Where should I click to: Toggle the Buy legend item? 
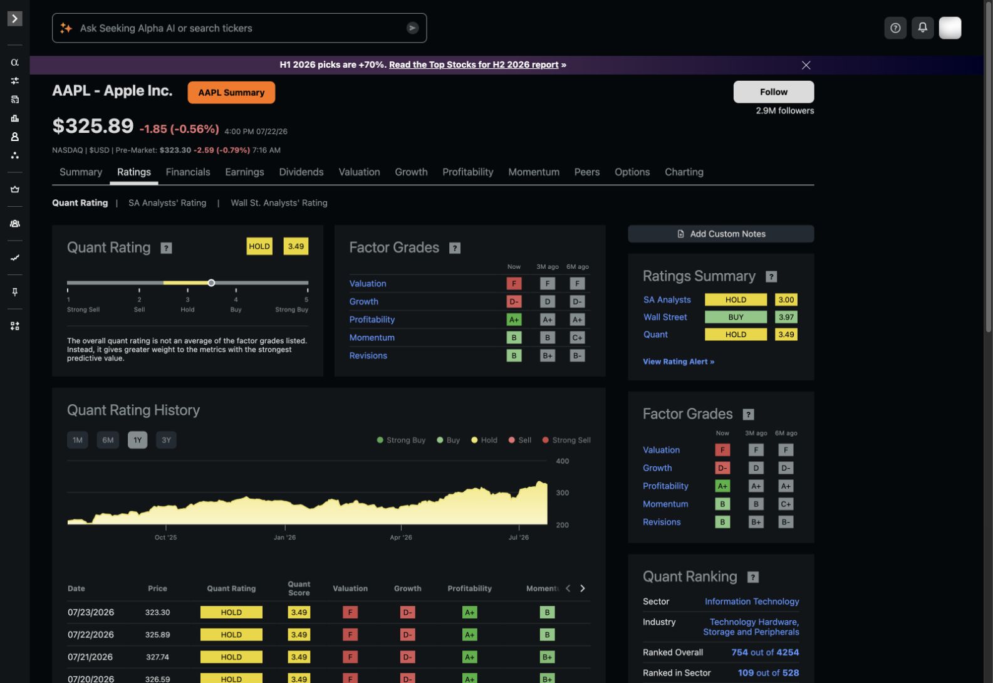[449, 440]
